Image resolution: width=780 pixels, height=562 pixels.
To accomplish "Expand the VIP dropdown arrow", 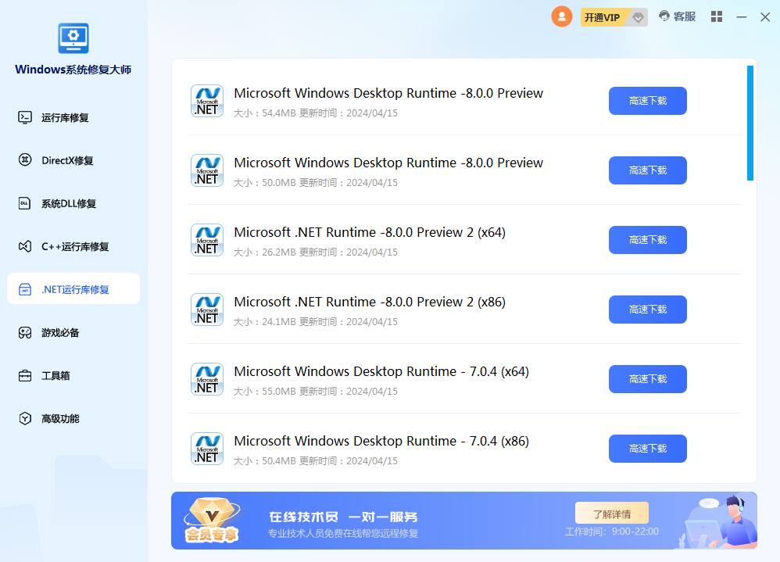I will (639, 17).
